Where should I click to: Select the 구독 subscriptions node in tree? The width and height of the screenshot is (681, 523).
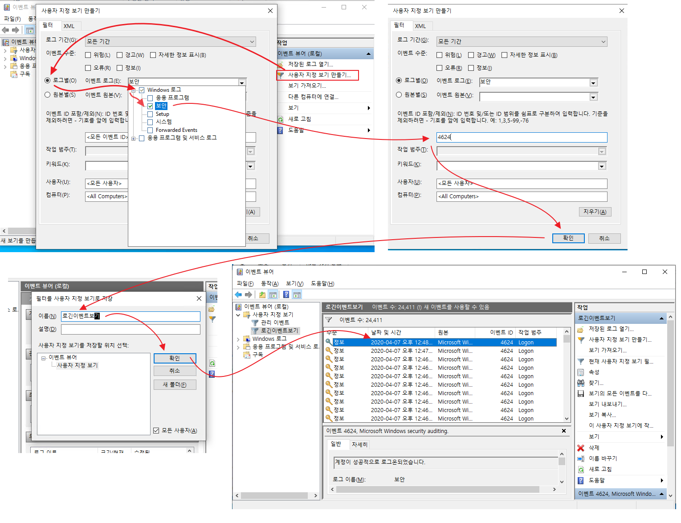(257, 355)
